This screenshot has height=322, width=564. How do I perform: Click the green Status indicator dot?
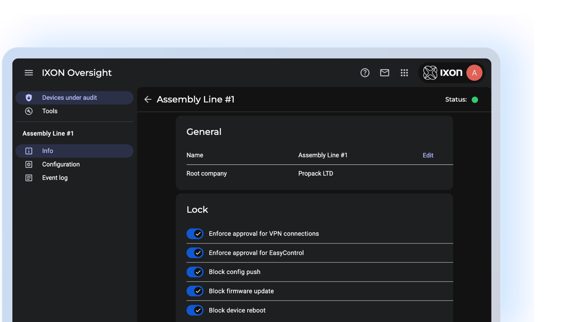tap(475, 100)
